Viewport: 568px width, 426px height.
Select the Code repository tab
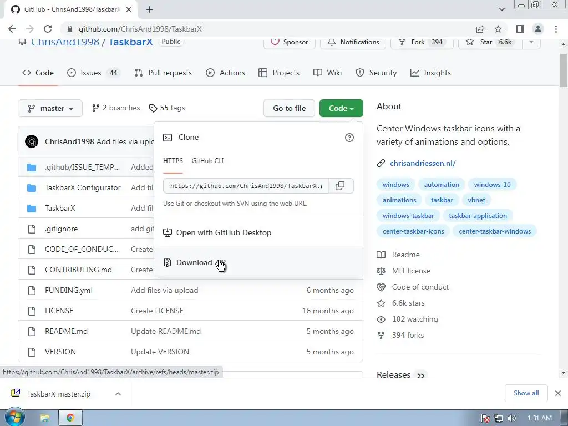(38, 73)
